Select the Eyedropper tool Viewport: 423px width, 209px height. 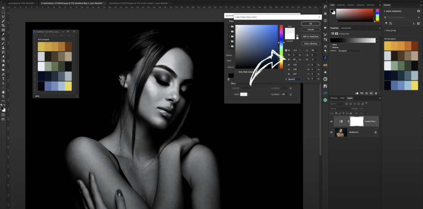click(3, 34)
